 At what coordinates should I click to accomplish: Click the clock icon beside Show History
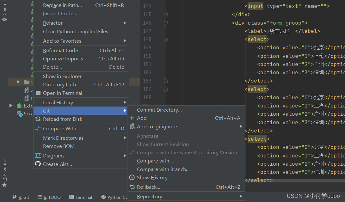pos(132,177)
